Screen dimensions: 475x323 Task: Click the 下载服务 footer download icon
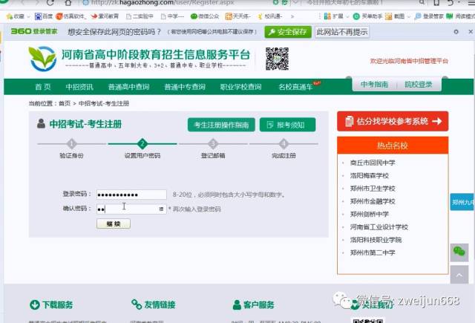click(x=35, y=304)
